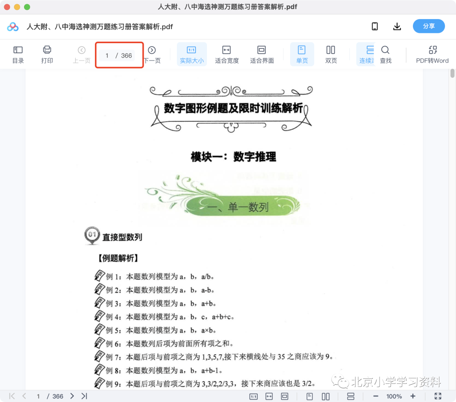Click fit page icon in bottom bar

[285, 397]
